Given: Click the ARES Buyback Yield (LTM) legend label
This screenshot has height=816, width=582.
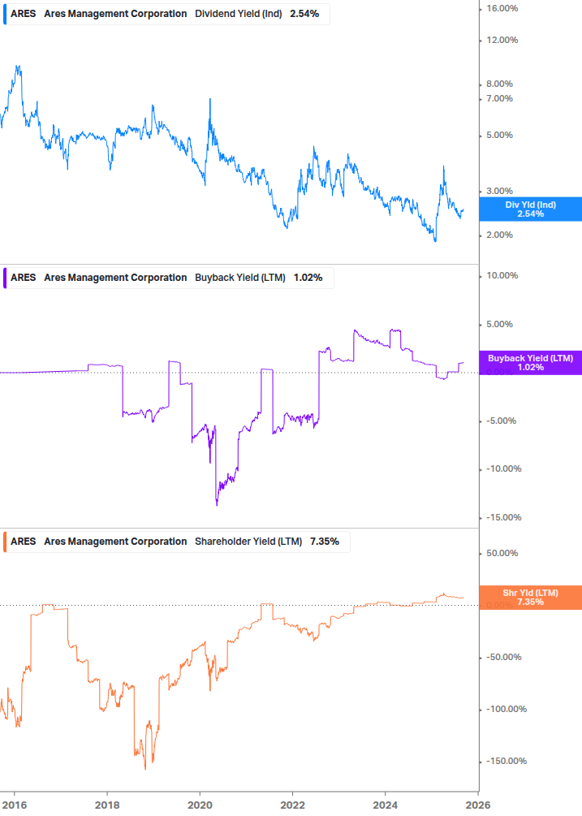Looking at the screenshot, I should point(169,278).
